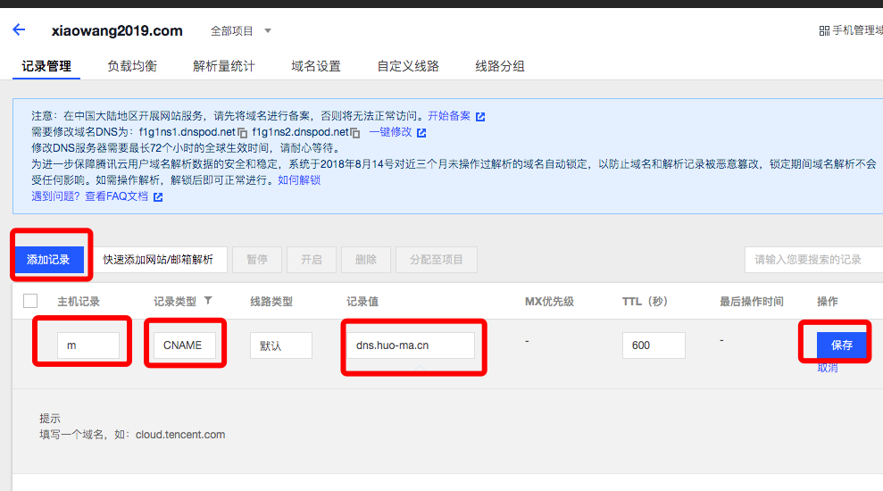This screenshot has width=883, height=491.
Task: Click external link icon beside 开始备案
Action: (480, 117)
